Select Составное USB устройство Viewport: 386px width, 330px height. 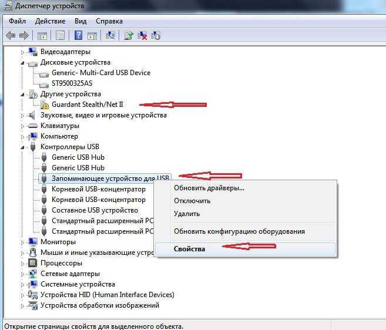(x=95, y=210)
